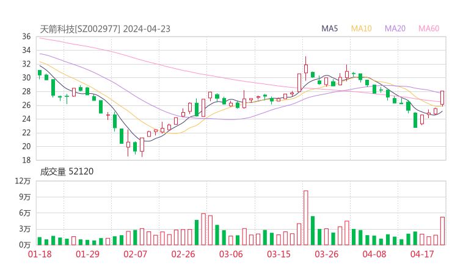Image resolution: width=452 pixels, height=268 pixels.
Task: Click the 04-17 date axis label
Action: (422, 254)
